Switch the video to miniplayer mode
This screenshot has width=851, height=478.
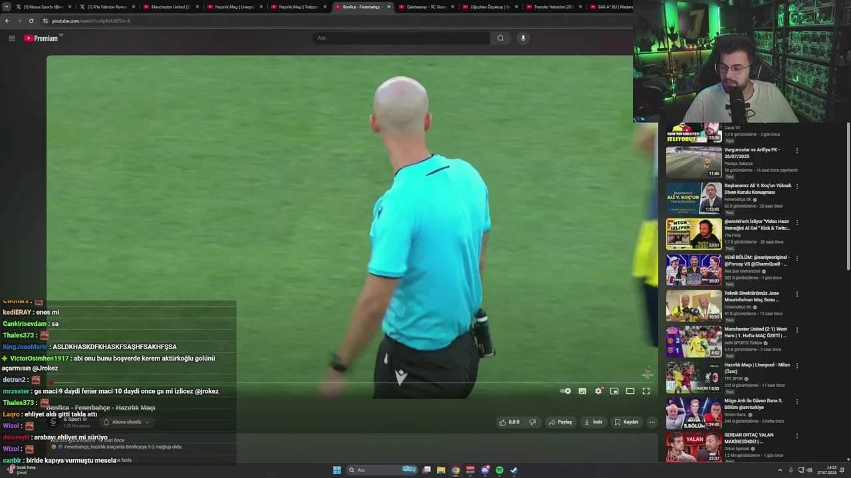(614, 391)
